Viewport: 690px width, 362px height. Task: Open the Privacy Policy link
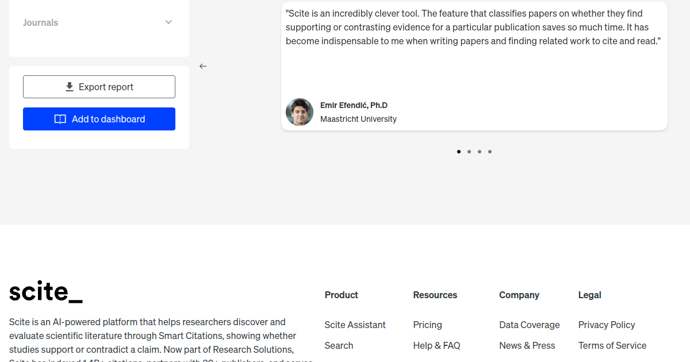click(607, 325)
